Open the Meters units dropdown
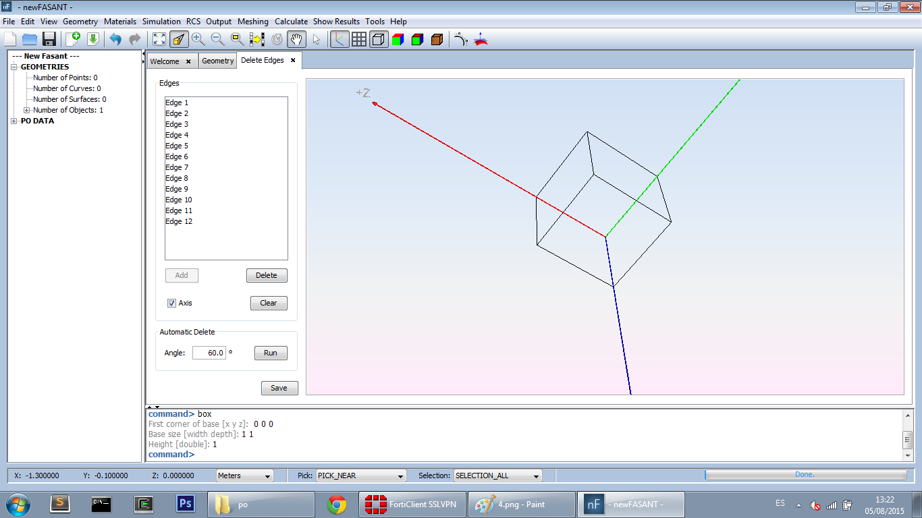The width and height of the screenshot is (922, 518). click(x=244, y=476)
